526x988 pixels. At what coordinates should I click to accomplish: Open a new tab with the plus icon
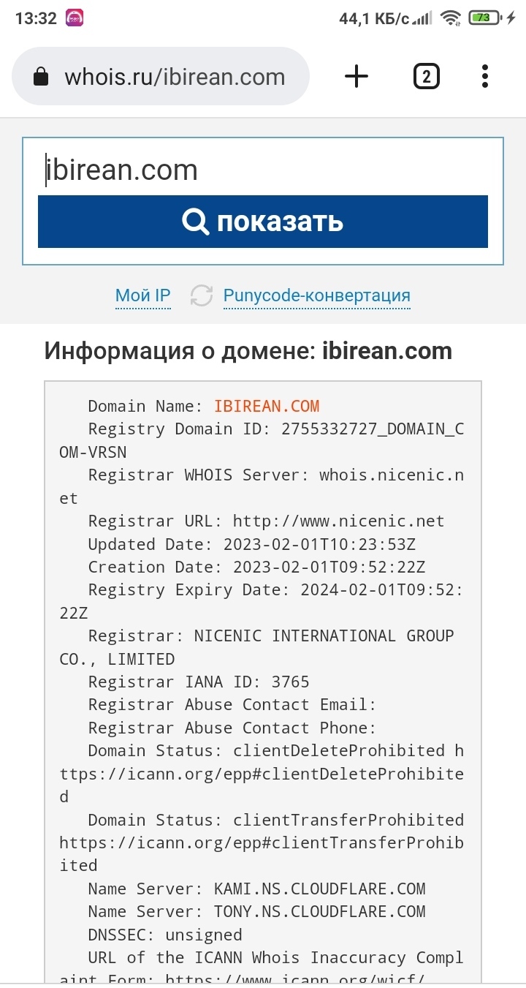pos(357,76)
